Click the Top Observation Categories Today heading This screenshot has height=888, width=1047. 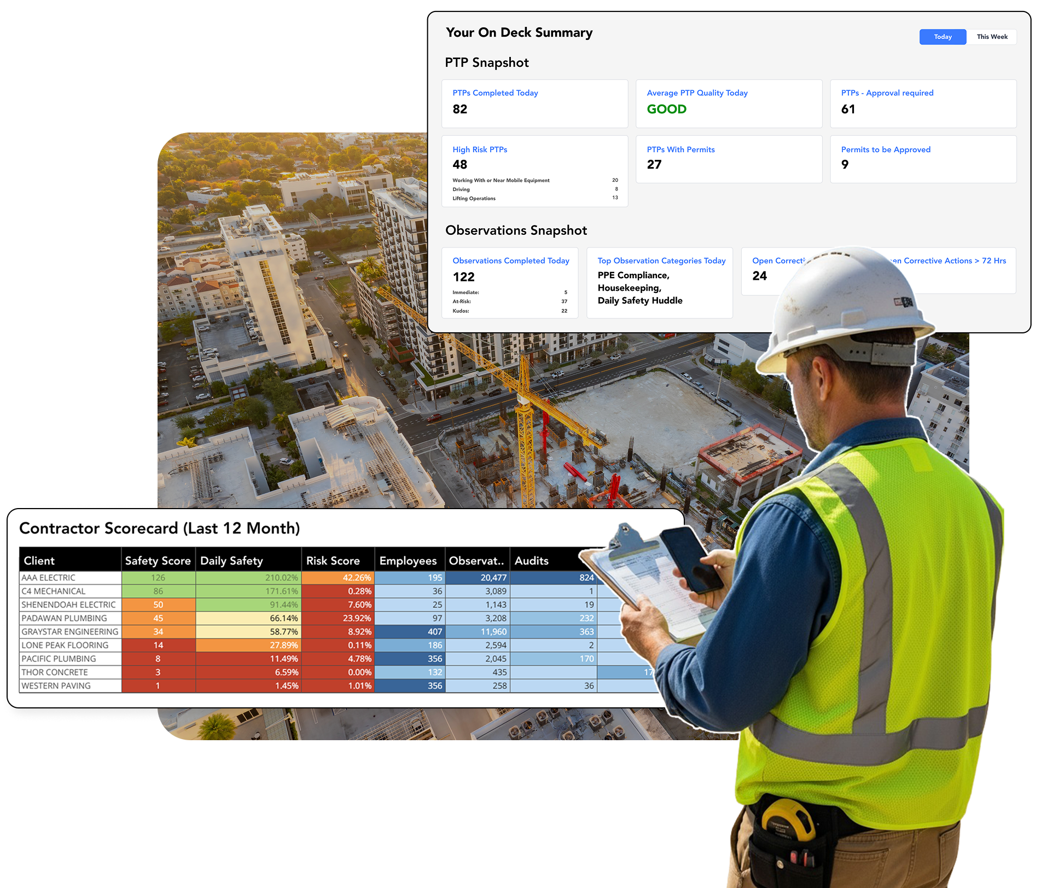pos(661,261)
